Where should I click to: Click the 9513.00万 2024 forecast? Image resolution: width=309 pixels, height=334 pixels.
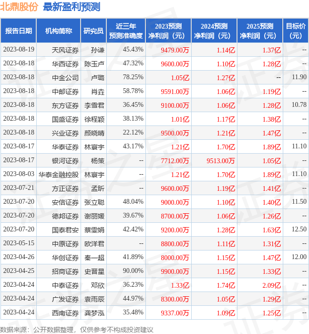[221, 161]
